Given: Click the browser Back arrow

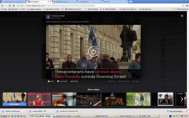Looking at the screenshot, I should pos(2,6).
